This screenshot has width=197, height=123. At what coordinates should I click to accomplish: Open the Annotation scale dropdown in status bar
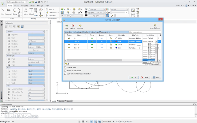108,121
